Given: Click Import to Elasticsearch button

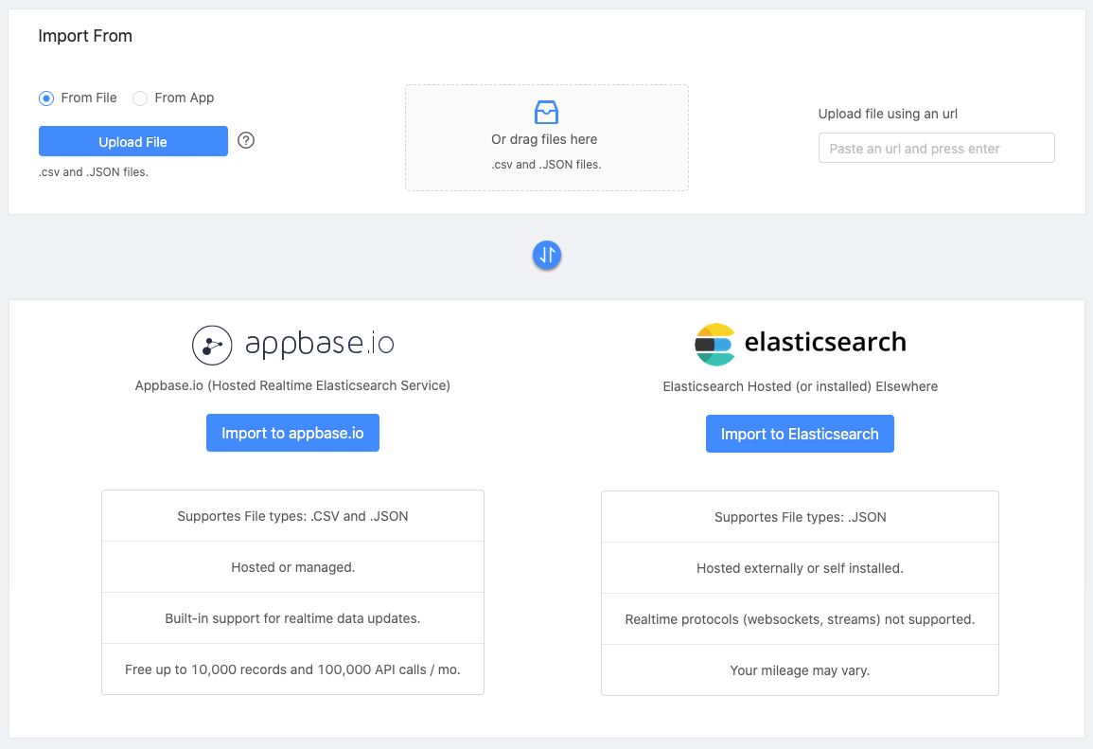Looking at the screenshot, I should 800,434.
